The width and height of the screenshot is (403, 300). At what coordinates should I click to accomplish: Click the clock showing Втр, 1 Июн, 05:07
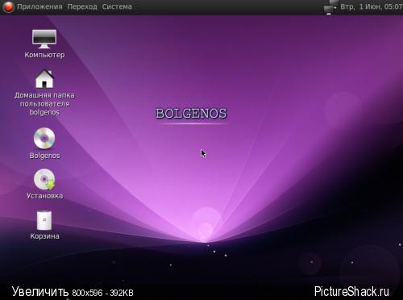(x=372, y=6)
